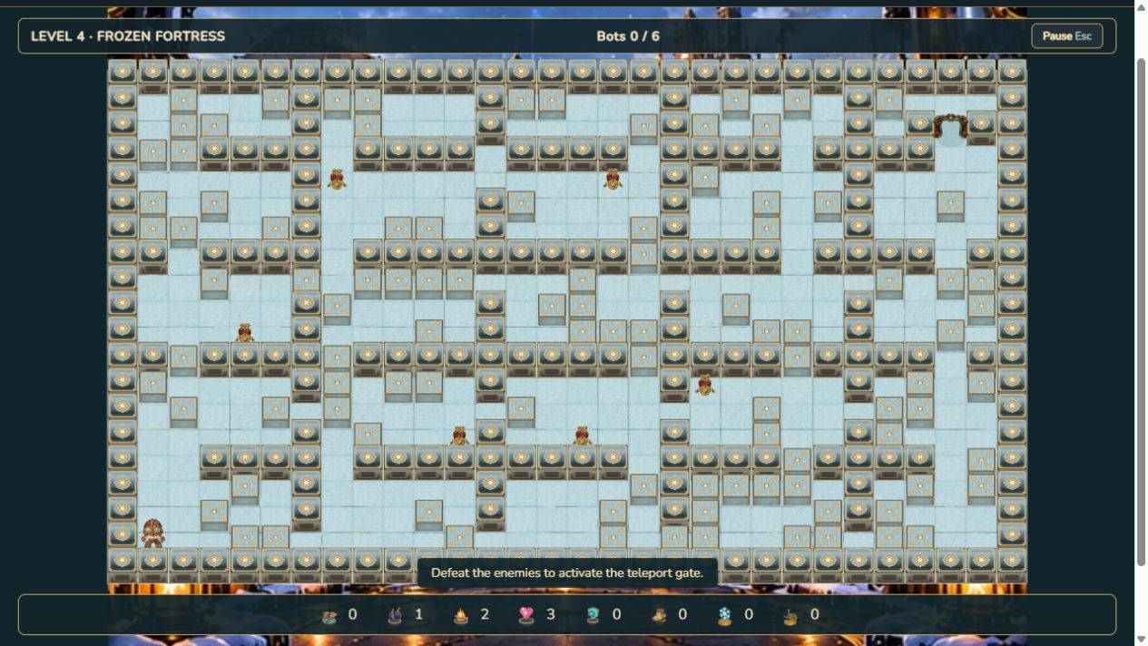Click the snowflake freeze icon in inventory bar

tap(724, 615)
